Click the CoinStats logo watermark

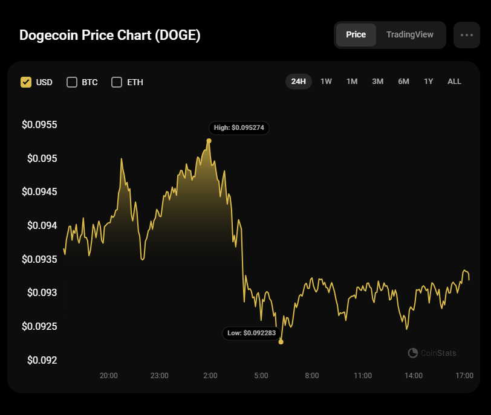pyautogui.click(x=432, y=353)
